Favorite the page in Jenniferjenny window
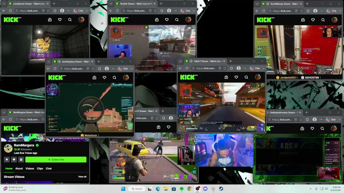344x193 pixels. pyautogui.click(x=93, y=69)
